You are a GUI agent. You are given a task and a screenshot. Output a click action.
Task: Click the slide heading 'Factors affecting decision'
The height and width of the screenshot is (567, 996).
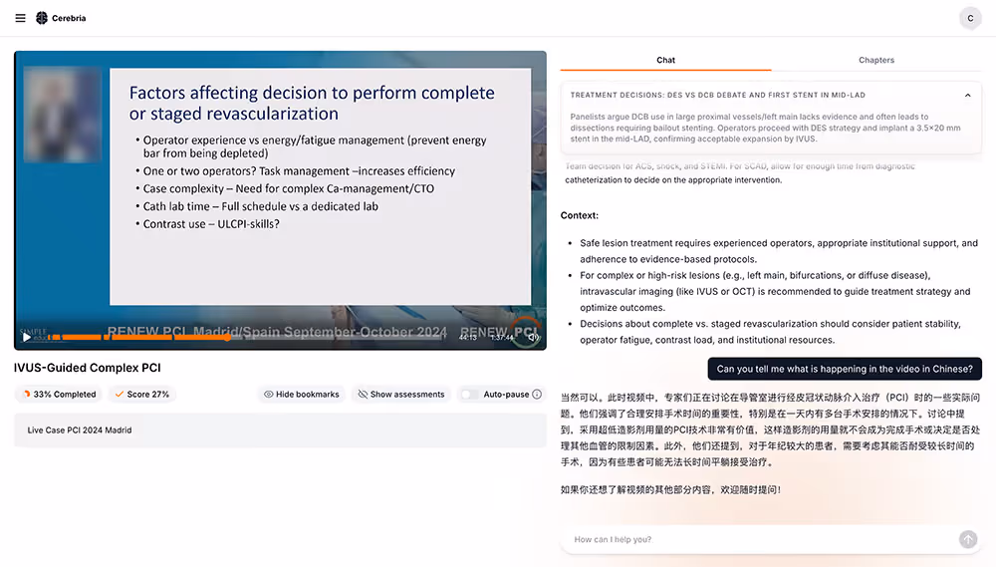[x=311, y=103]
